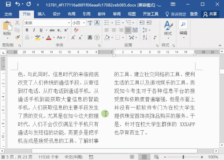This screenshot has height=160, width=224.
Task: Click the numbered list icon
Action: coord(118,22)
